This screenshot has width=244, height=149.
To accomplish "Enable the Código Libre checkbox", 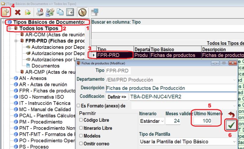I will pyautogui.click(x=81, y=120).
